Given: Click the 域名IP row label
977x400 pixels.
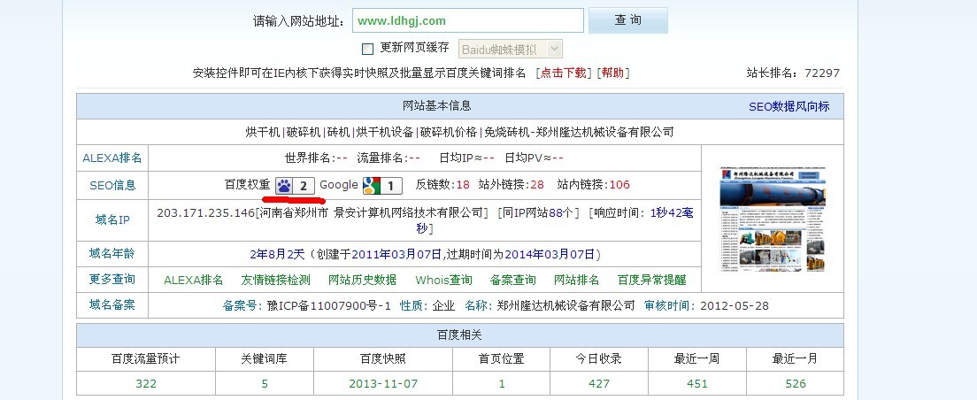Looking at the screenshot, I should tap(112, 220).
